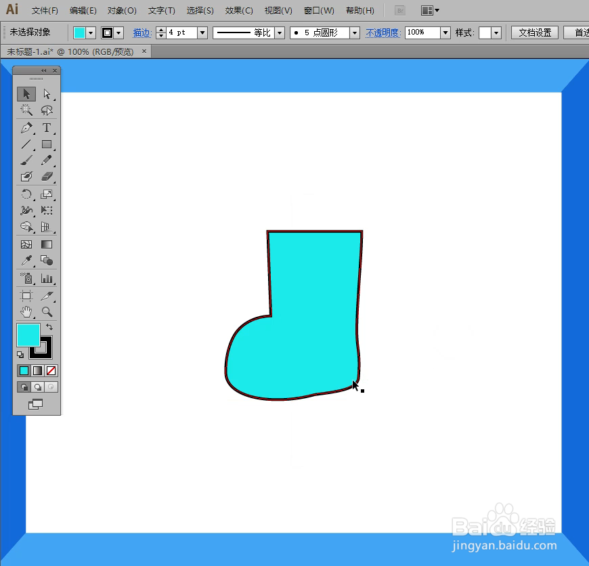This screenshot has height=566, width=589.
Task: Select the Rotate tool
Action: click(x=26, y=194)
